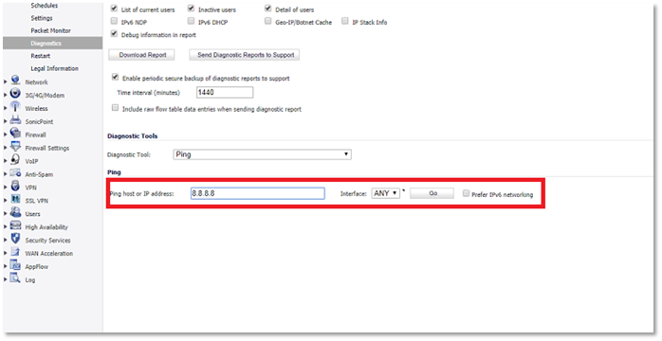Enable Geo-IP/Botnet Cache checkbox
The image size is (662, 341).
point(268,21)
